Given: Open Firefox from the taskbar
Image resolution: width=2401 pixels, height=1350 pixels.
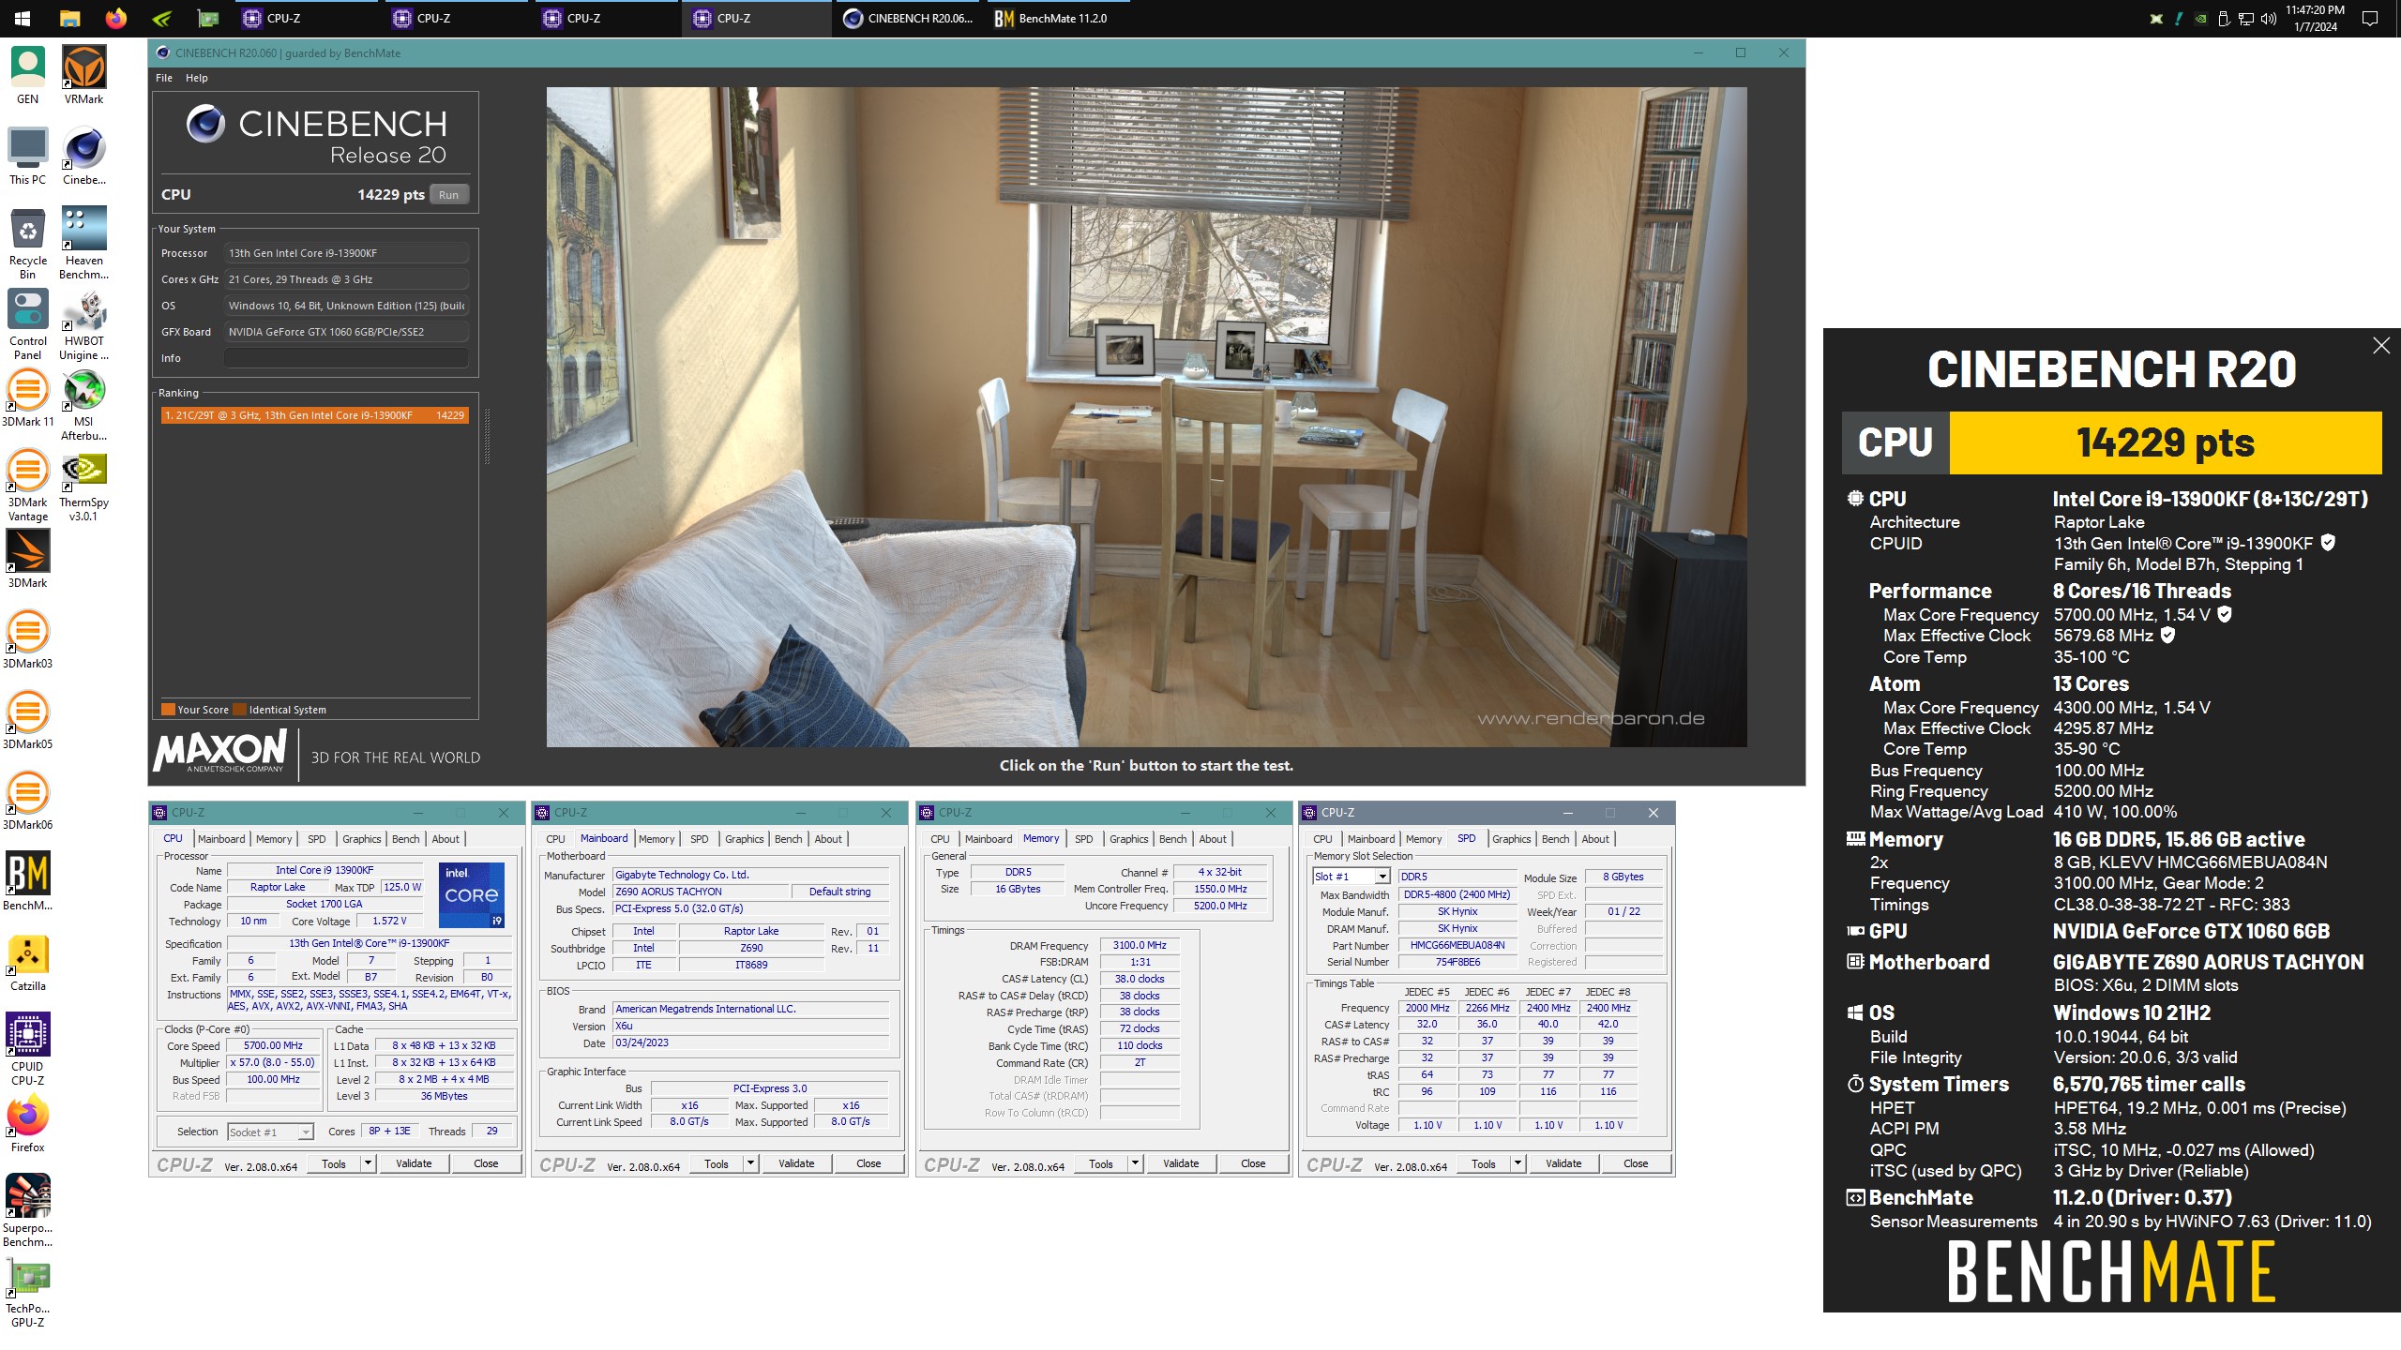Looking at the screenshot, I should (115, 18).
